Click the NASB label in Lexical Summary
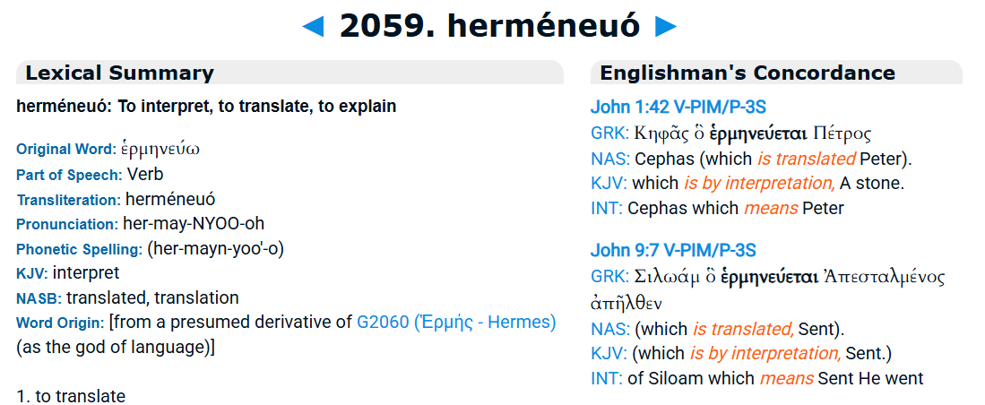Screen dimensions: 985x405 click(x=39, y=298)
